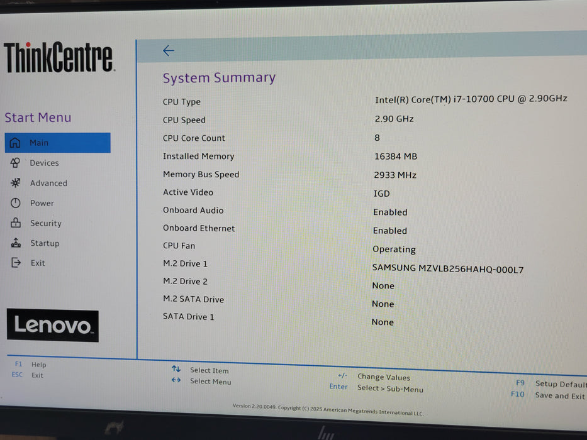The height and width of the screenshot is (440, 587).
Task: Click the Devices icon in sidebar
Action: [x=15, y=163]
